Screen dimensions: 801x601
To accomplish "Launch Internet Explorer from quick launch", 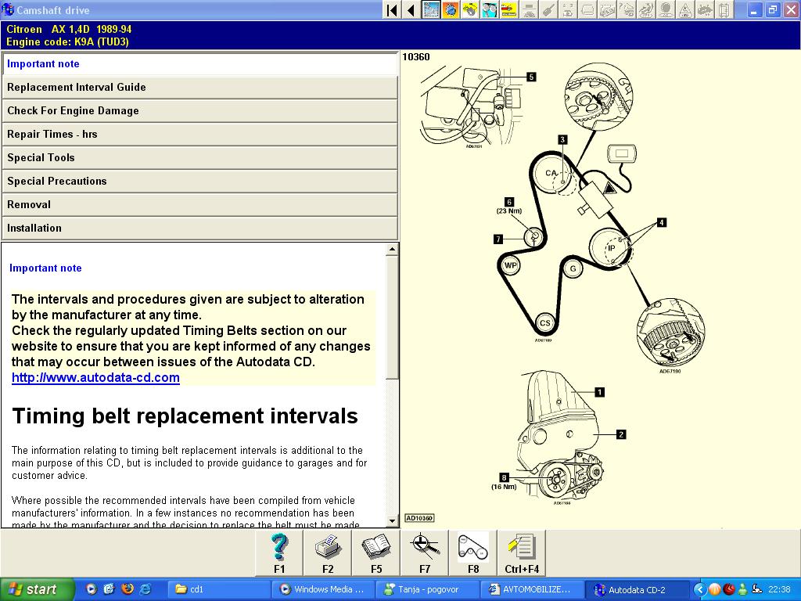I will point(145,588).
